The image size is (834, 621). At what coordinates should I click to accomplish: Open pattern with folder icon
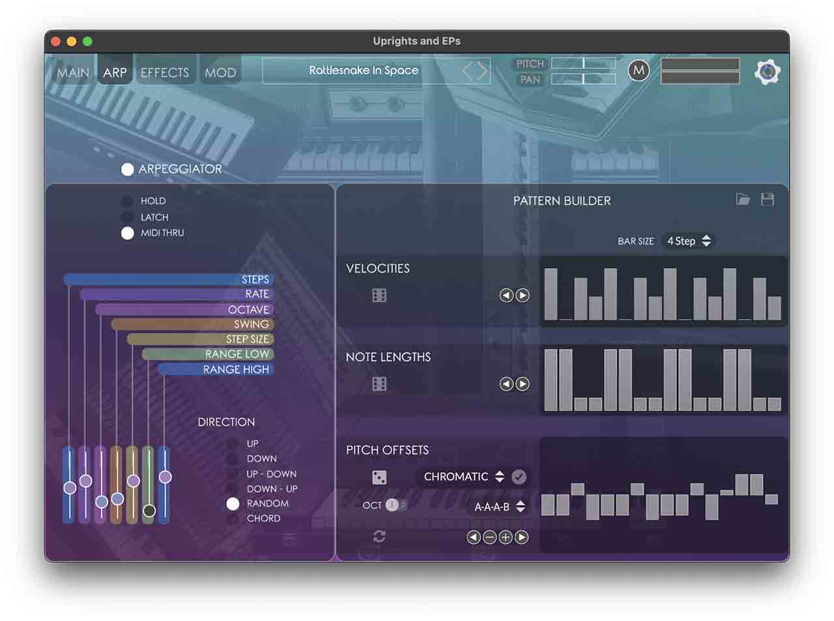click(x=743, y=200)
